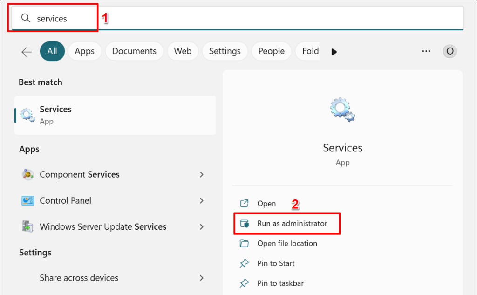Click the Run as administrator shield icon

[244, 223]
